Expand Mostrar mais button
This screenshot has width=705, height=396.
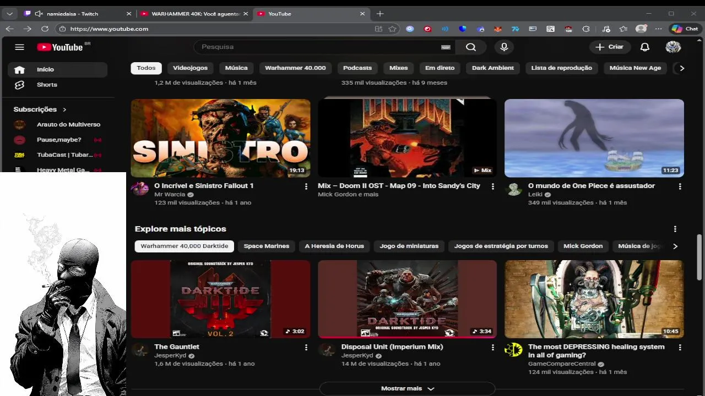[407, 388]
